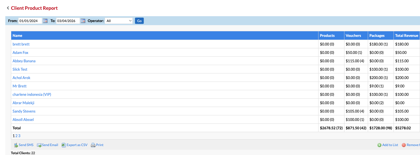
Task: Click the Export as CSV spreadsheet icon
Action: tap(64, 145)
